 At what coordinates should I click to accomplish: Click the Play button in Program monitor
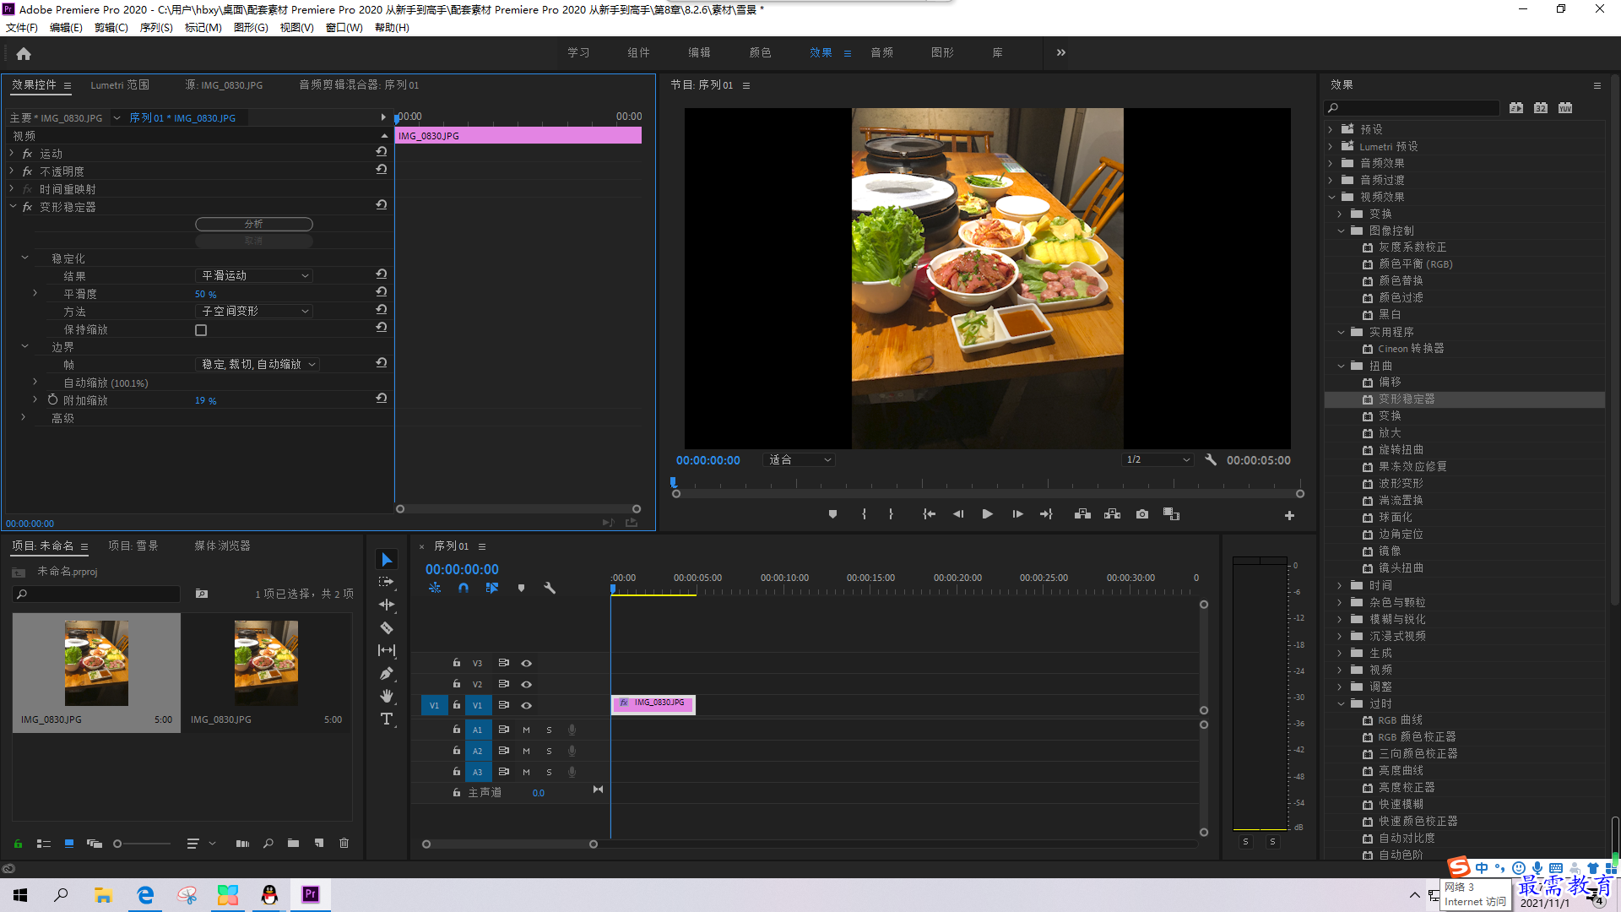click(987, 514)
